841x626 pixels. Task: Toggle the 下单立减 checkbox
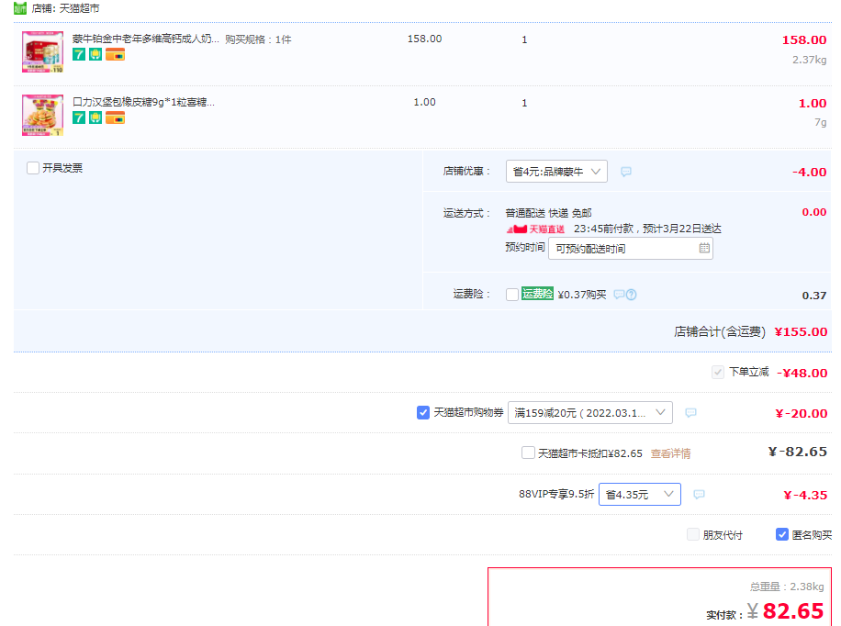(718, 373)
